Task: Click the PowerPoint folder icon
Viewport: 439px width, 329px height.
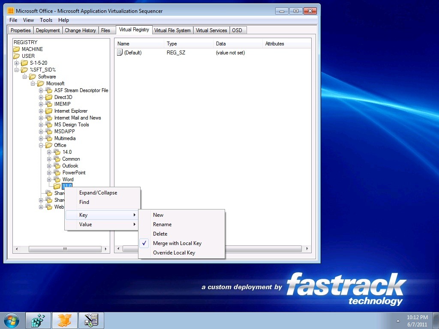Action: pos(57,173)
